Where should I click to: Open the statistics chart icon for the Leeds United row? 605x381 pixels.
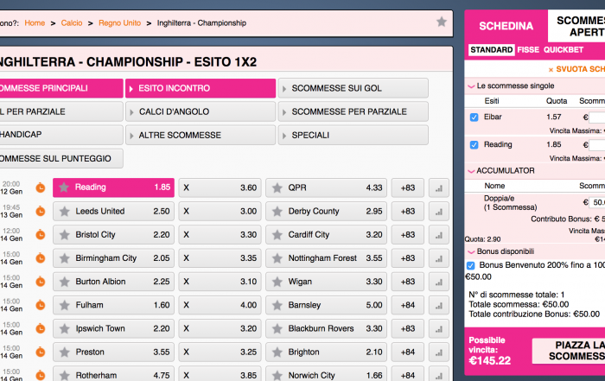click(x=439, y=212)
